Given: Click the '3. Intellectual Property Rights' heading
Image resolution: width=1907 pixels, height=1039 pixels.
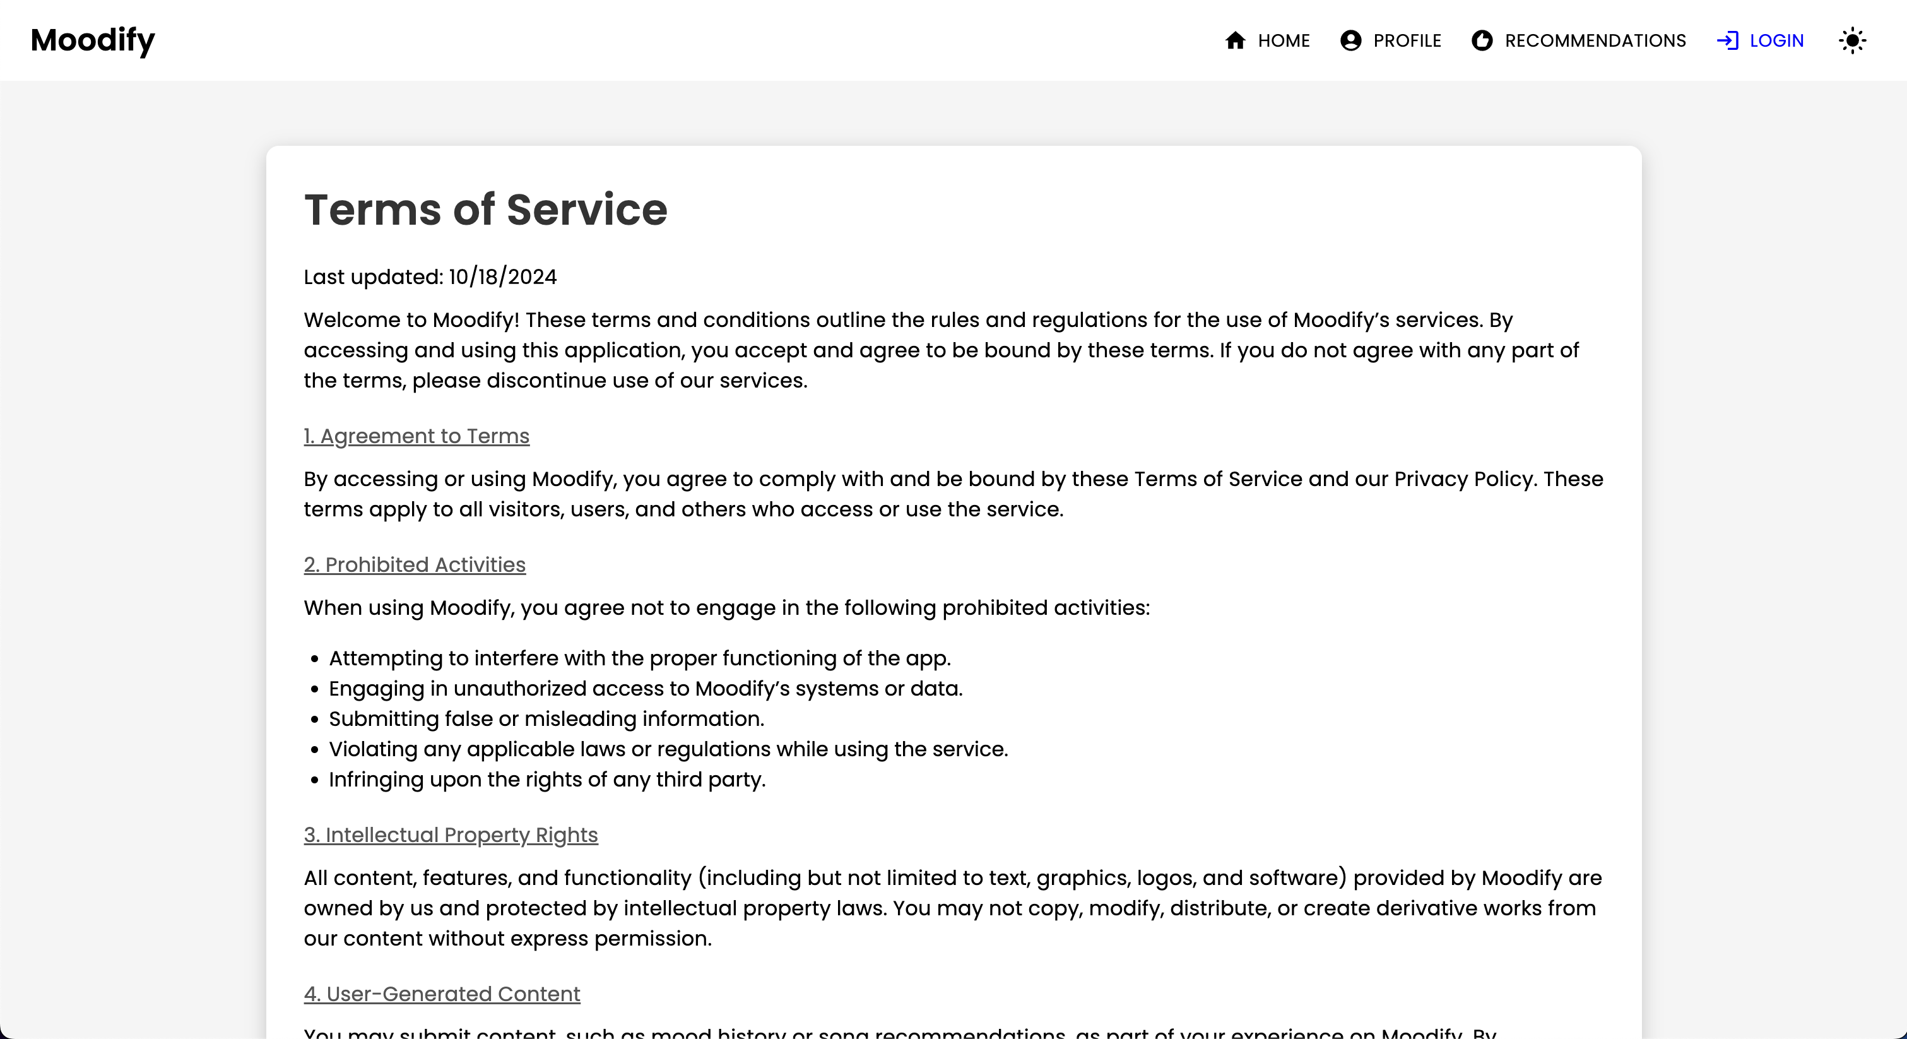Looking at the screenshot, I should pos(450,835).
